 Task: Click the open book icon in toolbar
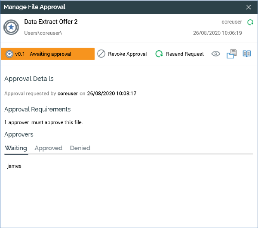tap(246, 54)
